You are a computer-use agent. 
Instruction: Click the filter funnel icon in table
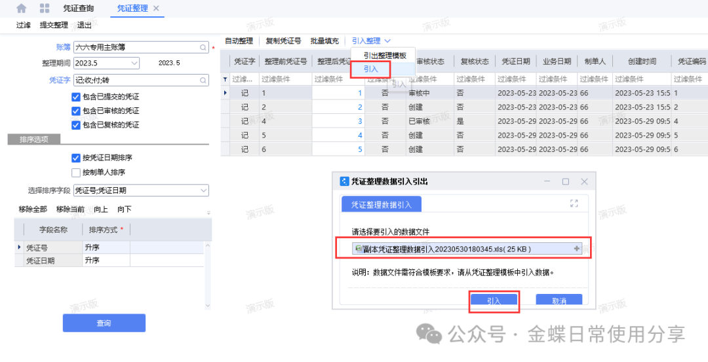[x=226, y=79]
